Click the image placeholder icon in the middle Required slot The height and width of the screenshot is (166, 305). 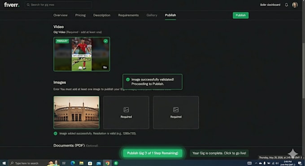(126, 110)
